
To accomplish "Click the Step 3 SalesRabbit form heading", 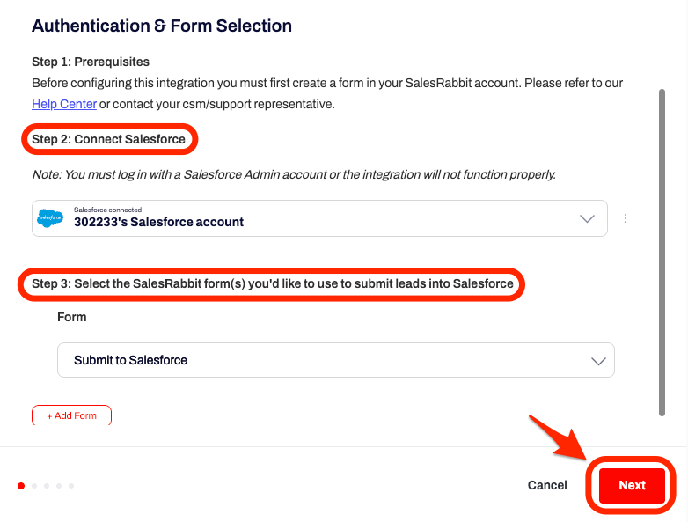I will coord(273,283).
